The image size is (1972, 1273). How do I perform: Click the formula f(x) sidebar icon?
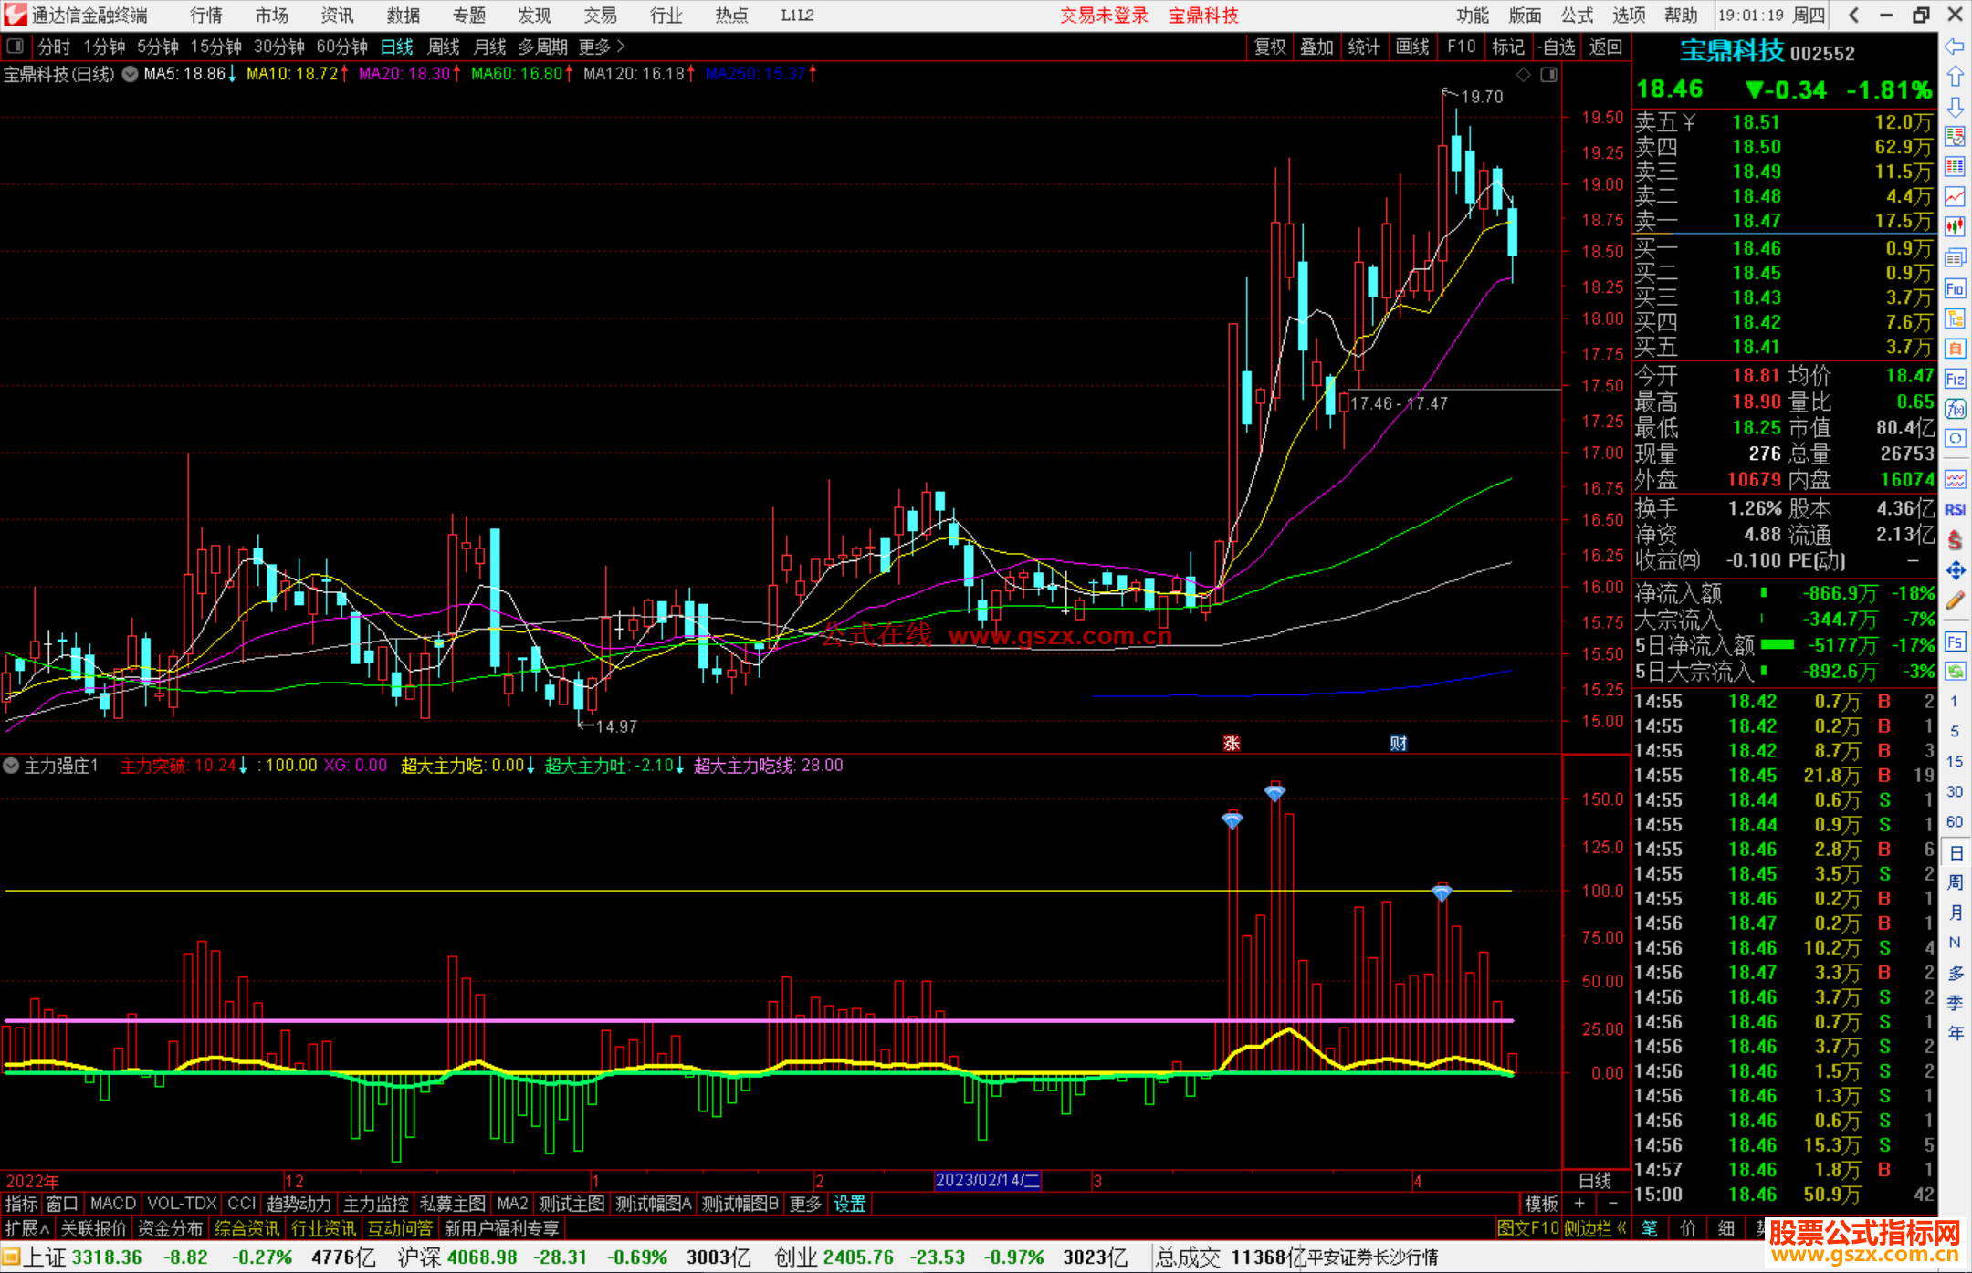point(1955,409)
